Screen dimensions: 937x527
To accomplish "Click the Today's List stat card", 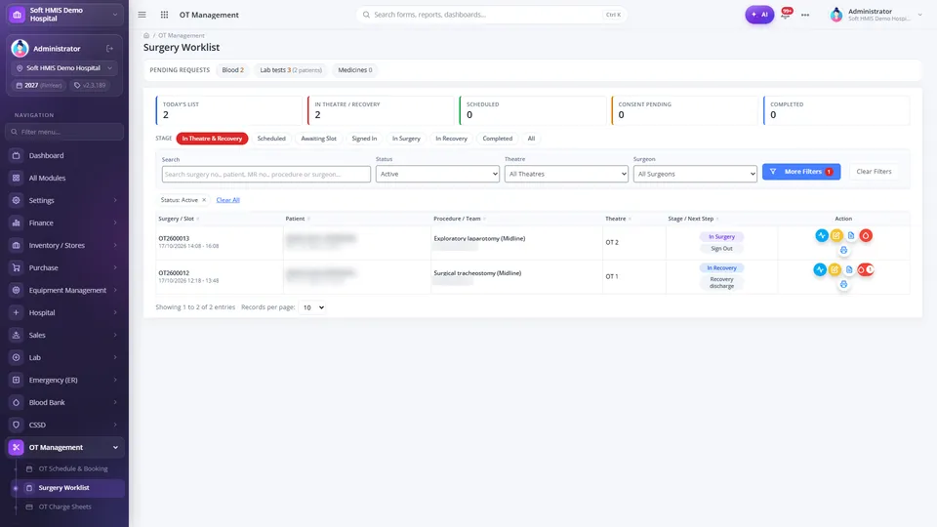I will pos(228,110).
